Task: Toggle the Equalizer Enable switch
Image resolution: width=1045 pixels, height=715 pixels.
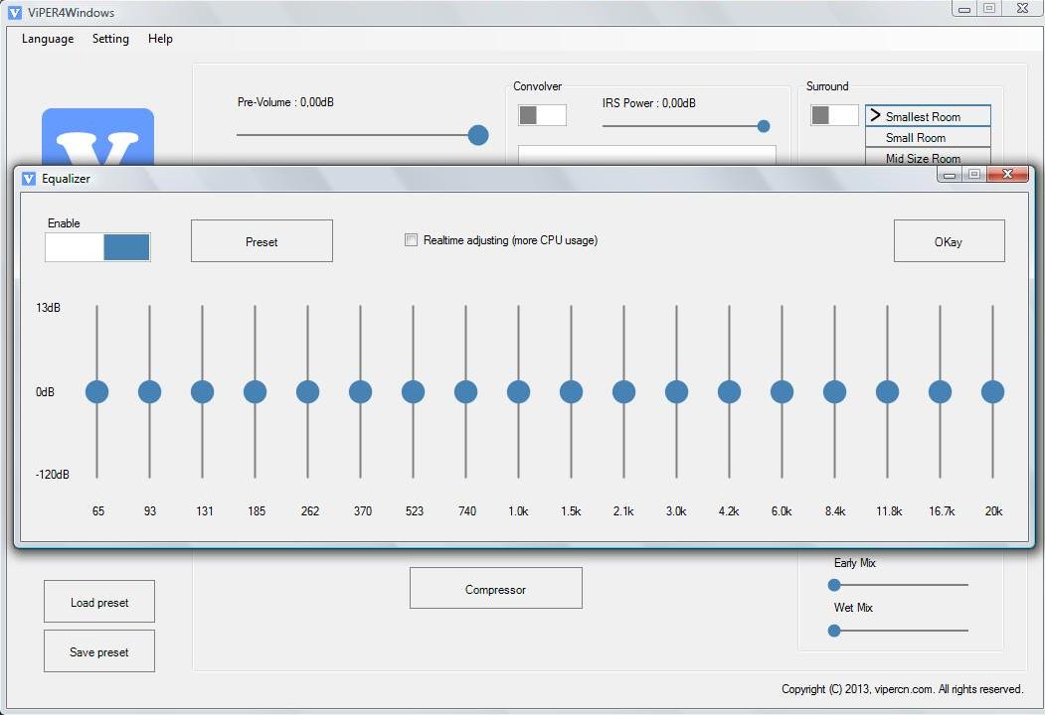Action: 97,247
